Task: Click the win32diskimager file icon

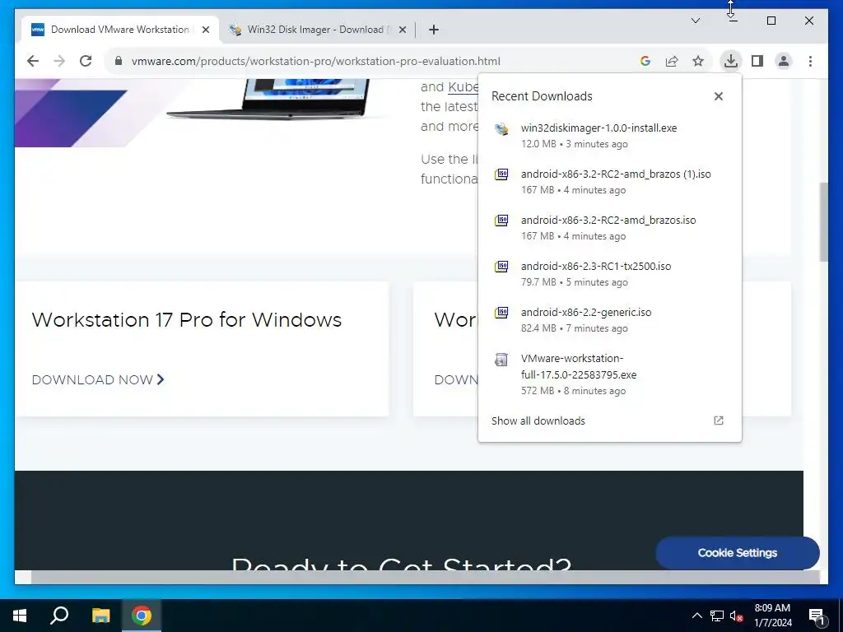Action: pyautogui.click(x=501, y=128)
